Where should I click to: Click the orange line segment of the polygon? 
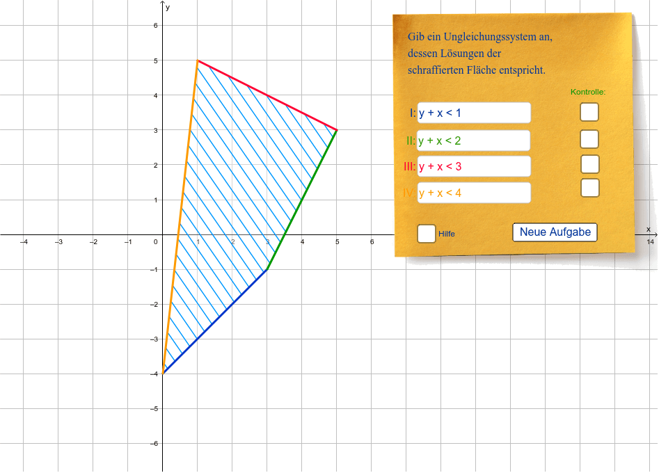tap(180, 217)
